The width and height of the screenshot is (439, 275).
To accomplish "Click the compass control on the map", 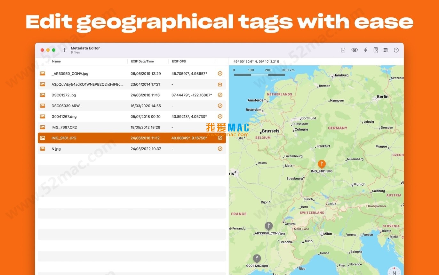I will (x=394, y=271).
